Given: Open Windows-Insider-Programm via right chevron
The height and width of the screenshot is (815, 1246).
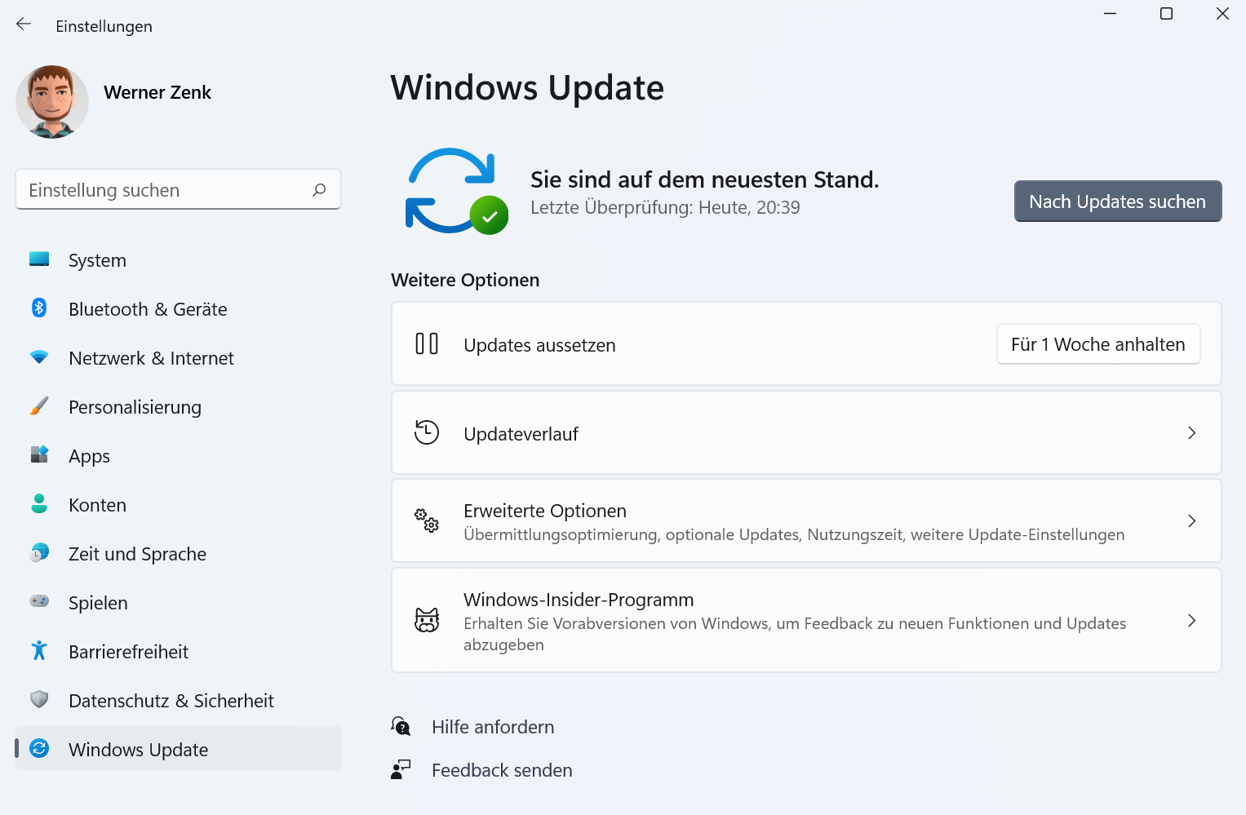Looking at the screenshot, I should pyautogui.click(x=1191, y=621).
